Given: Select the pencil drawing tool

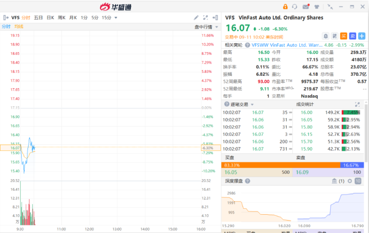Looking at the screenshot, I should point(196,18).
